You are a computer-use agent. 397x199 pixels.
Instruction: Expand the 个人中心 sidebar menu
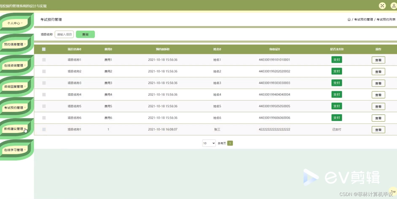[x=14, y=23]
